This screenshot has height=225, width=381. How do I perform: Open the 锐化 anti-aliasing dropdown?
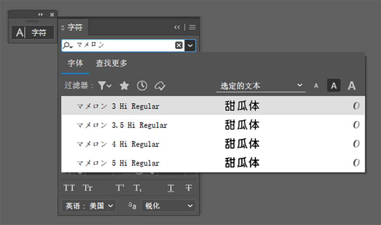[168, 206]
